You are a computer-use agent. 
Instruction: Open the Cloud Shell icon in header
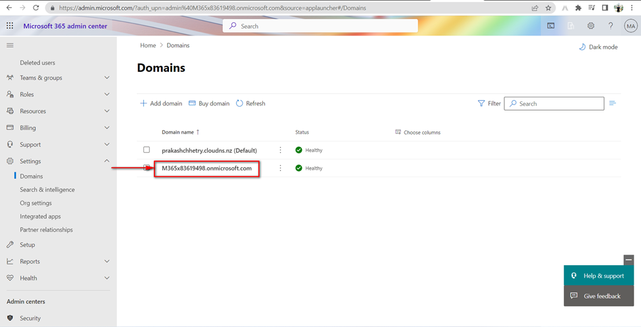[551, 26]
